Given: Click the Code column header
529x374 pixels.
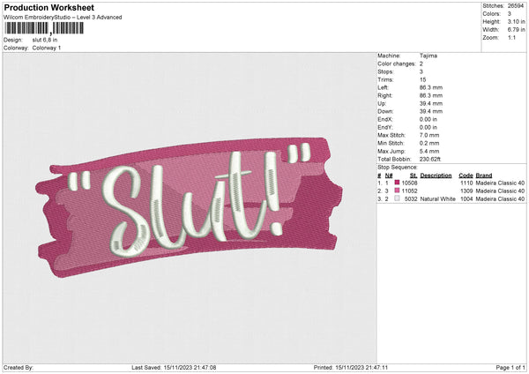Looking at the screenshot, I should (466, 175).
